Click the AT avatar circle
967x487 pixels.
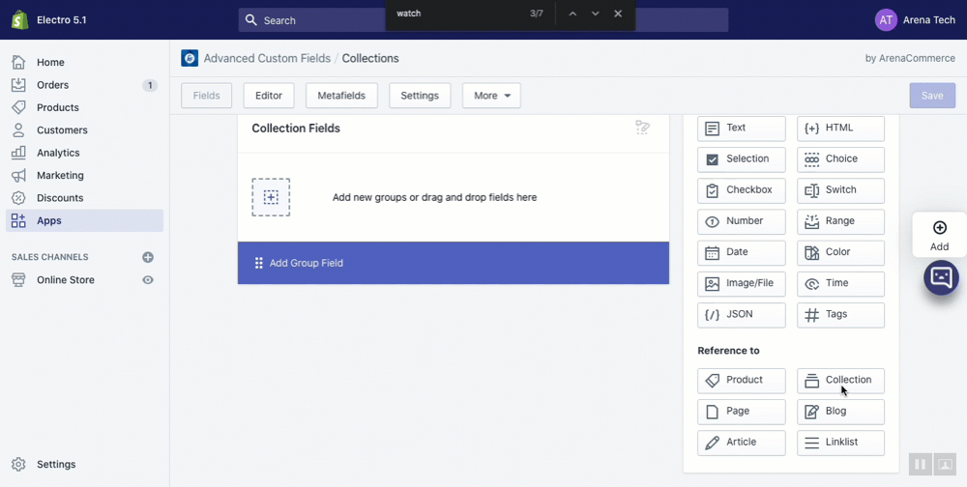(886, 19)
